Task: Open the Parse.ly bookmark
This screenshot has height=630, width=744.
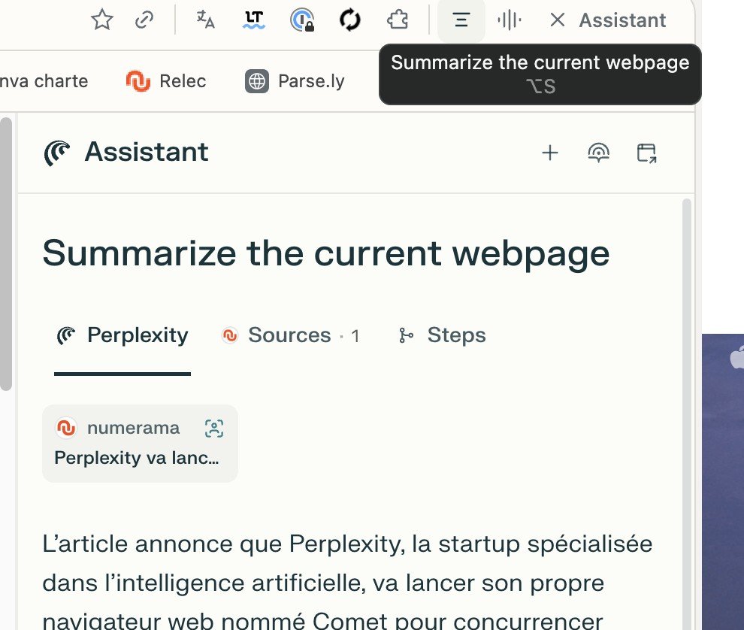Action: click(295, 81)
